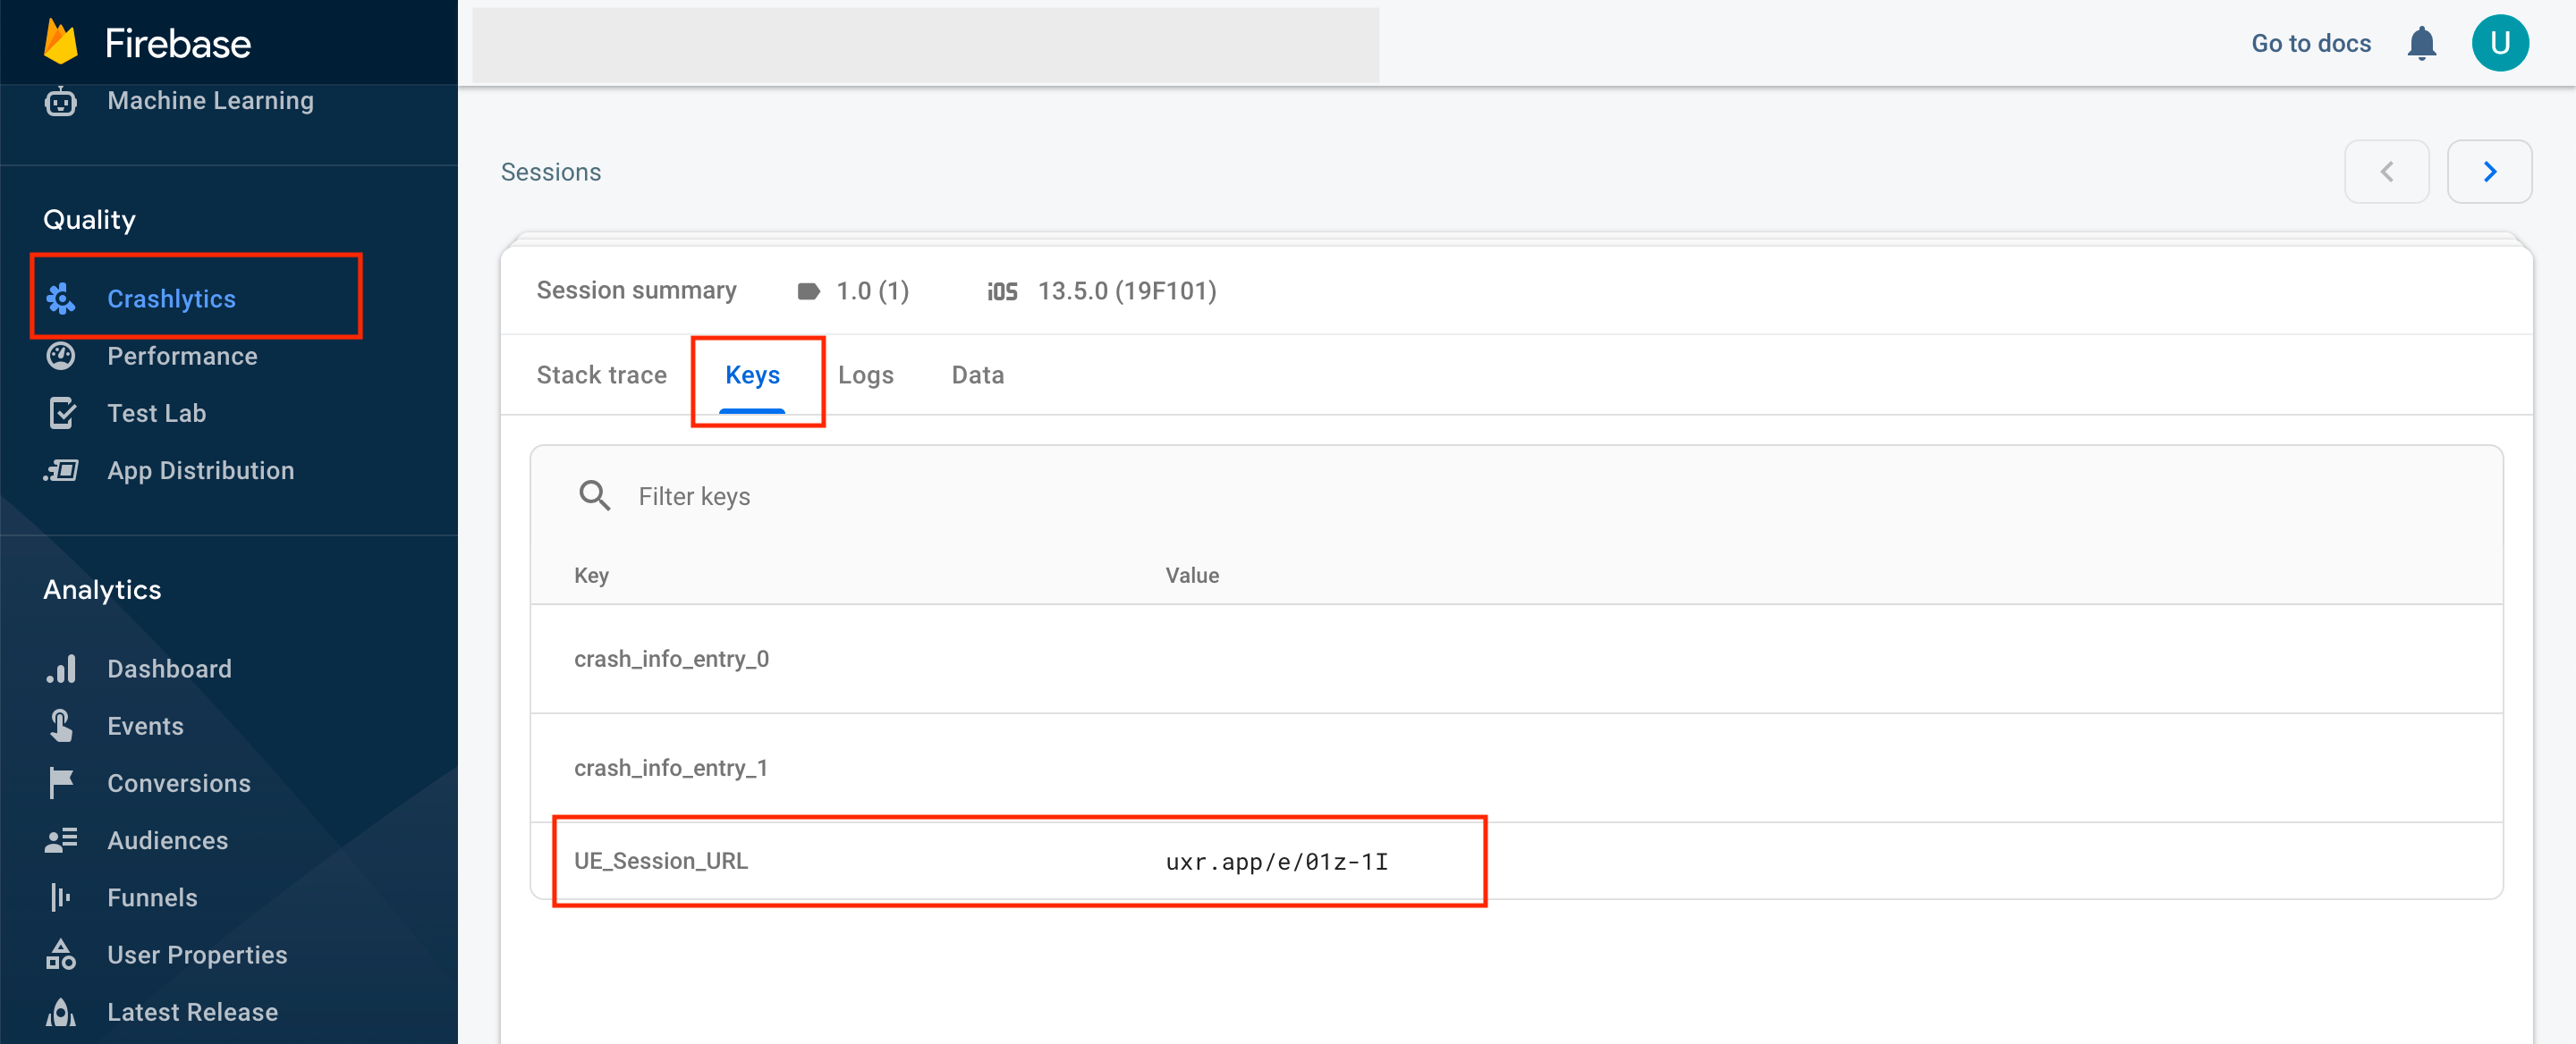Open User Properties in sidebar
The height and width of the screenshot is (1044, 2576).
click(x=197, y=956)
